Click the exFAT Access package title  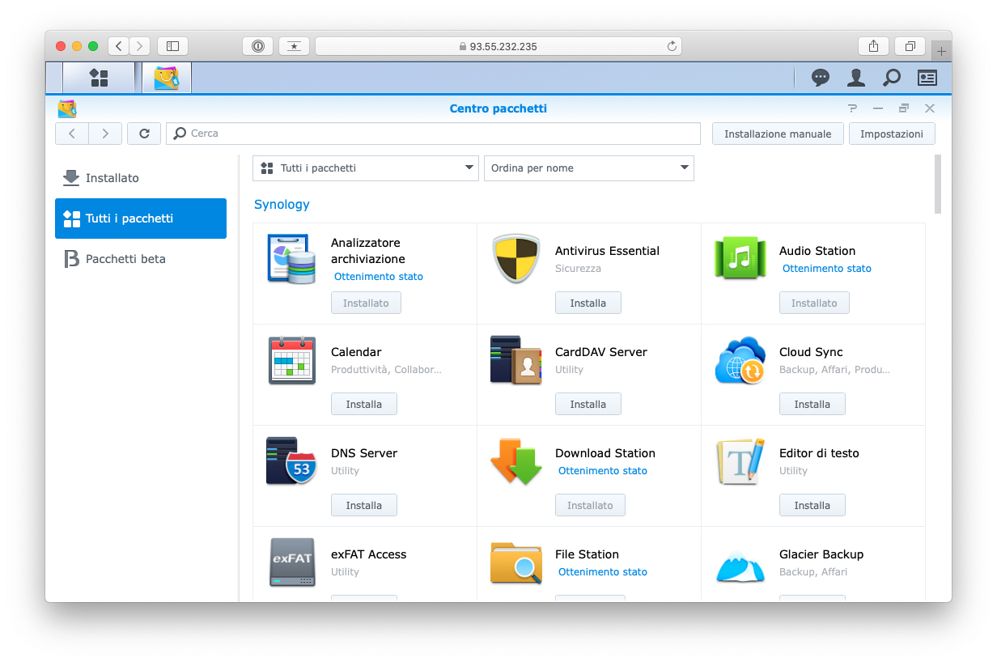[368, 554]
